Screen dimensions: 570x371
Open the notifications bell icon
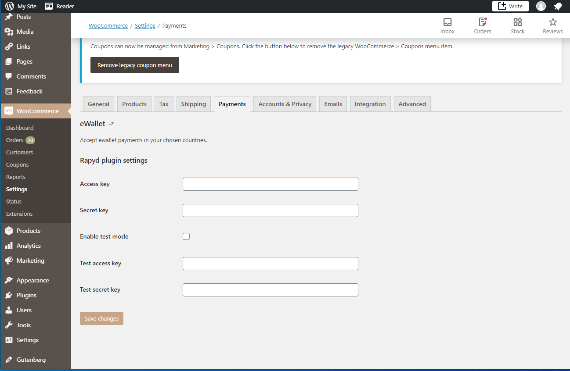tap(558, 6)
